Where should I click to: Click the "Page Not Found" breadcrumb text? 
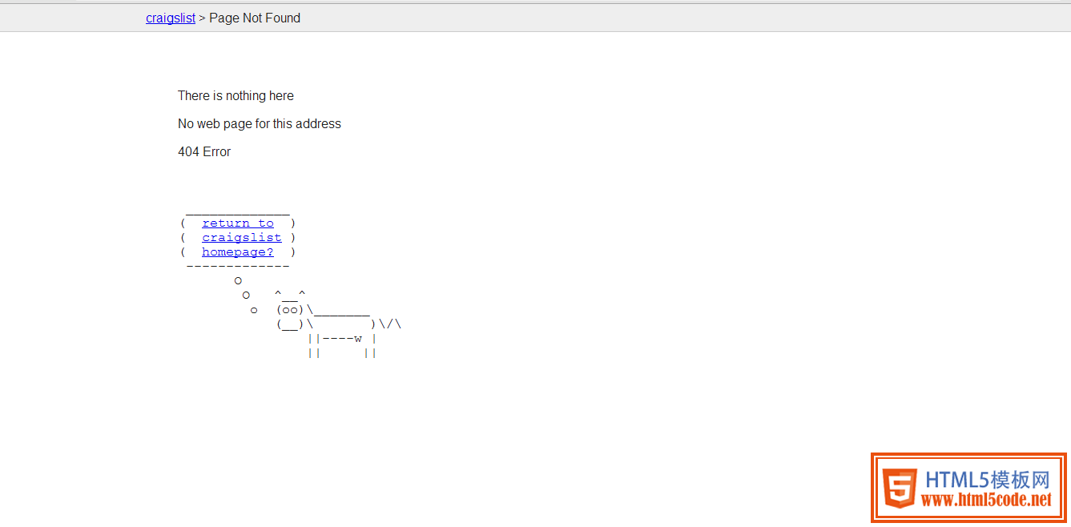(255, 18)
